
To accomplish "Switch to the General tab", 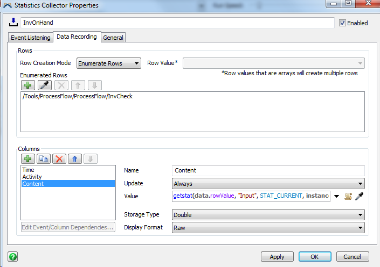I will point(113,38).
